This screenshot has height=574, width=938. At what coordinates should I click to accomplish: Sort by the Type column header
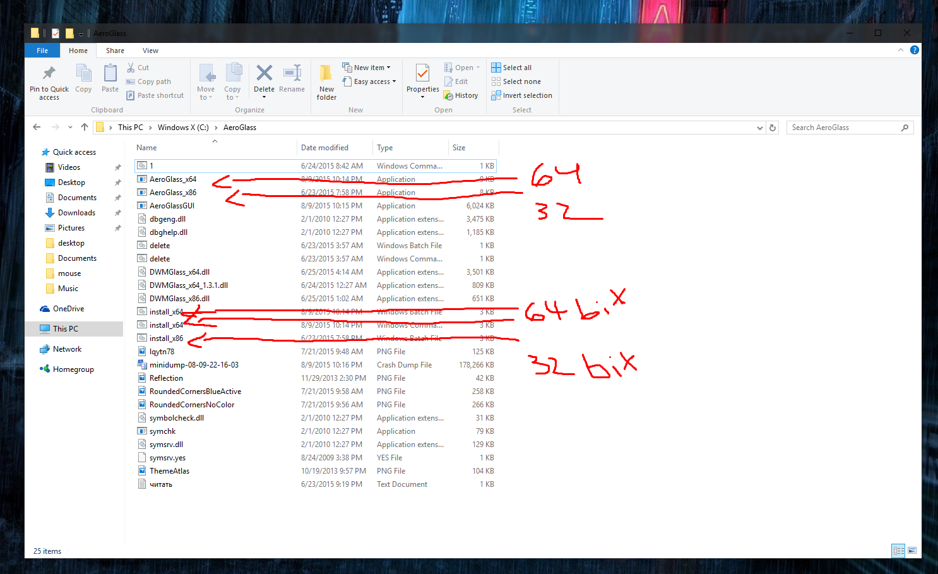coord(410,148)
